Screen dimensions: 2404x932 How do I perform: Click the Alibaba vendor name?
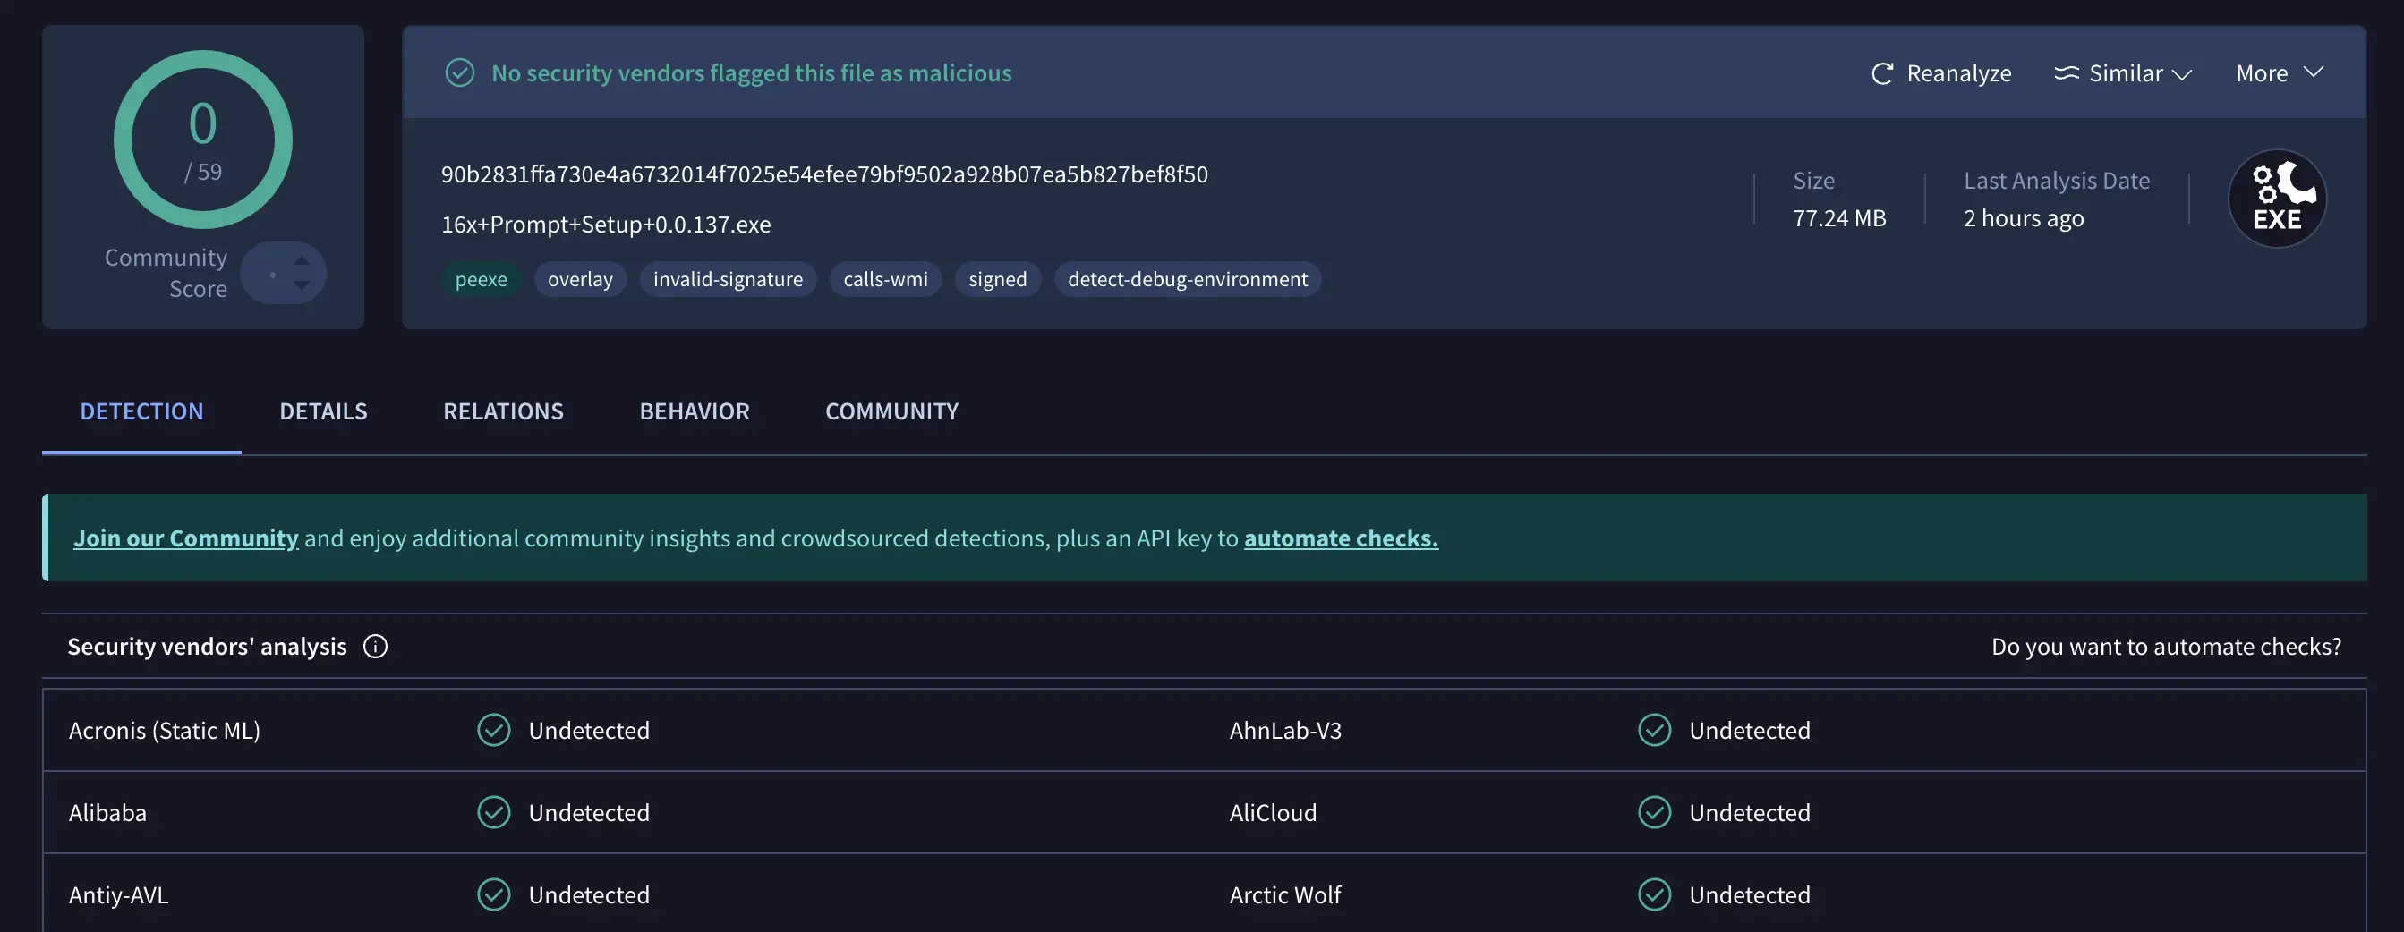tap(107, 812)
